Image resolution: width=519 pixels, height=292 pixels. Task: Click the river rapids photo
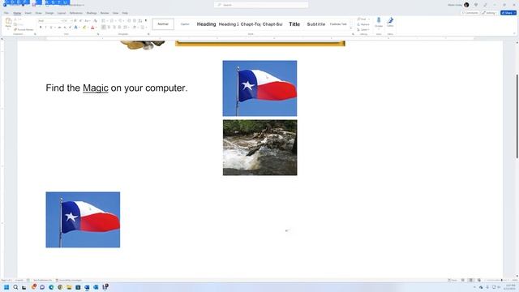[259, 148]
